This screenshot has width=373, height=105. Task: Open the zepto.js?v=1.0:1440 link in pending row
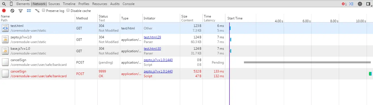(158, 60)
